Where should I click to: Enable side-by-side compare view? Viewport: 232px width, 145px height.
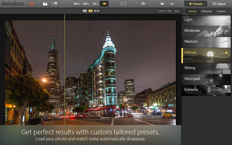pos(97,11)
